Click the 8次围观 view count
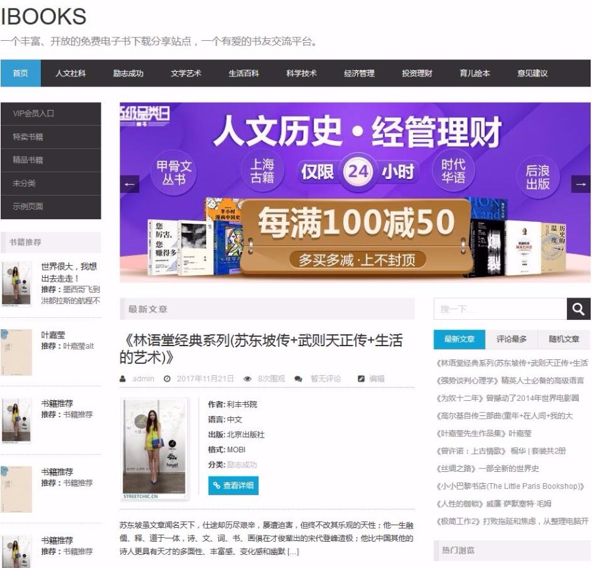592x568 pixels. 271,378
